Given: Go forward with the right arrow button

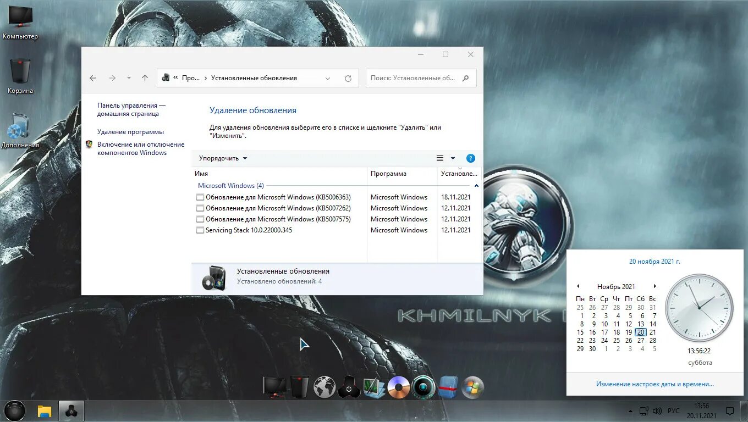Looking at the screenshot, I should pos(112,78).
